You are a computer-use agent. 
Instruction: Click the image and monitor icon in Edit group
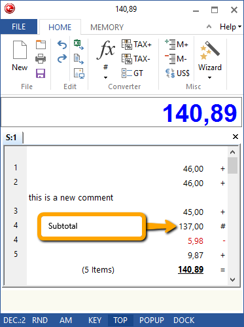coord(79,73)
